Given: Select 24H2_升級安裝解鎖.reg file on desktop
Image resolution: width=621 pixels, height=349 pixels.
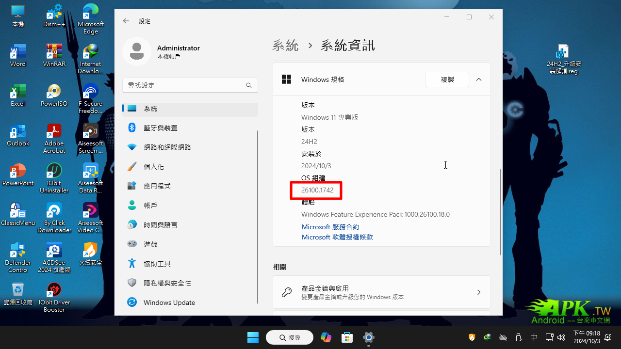Looking at the screenshot, I should 564,59.
